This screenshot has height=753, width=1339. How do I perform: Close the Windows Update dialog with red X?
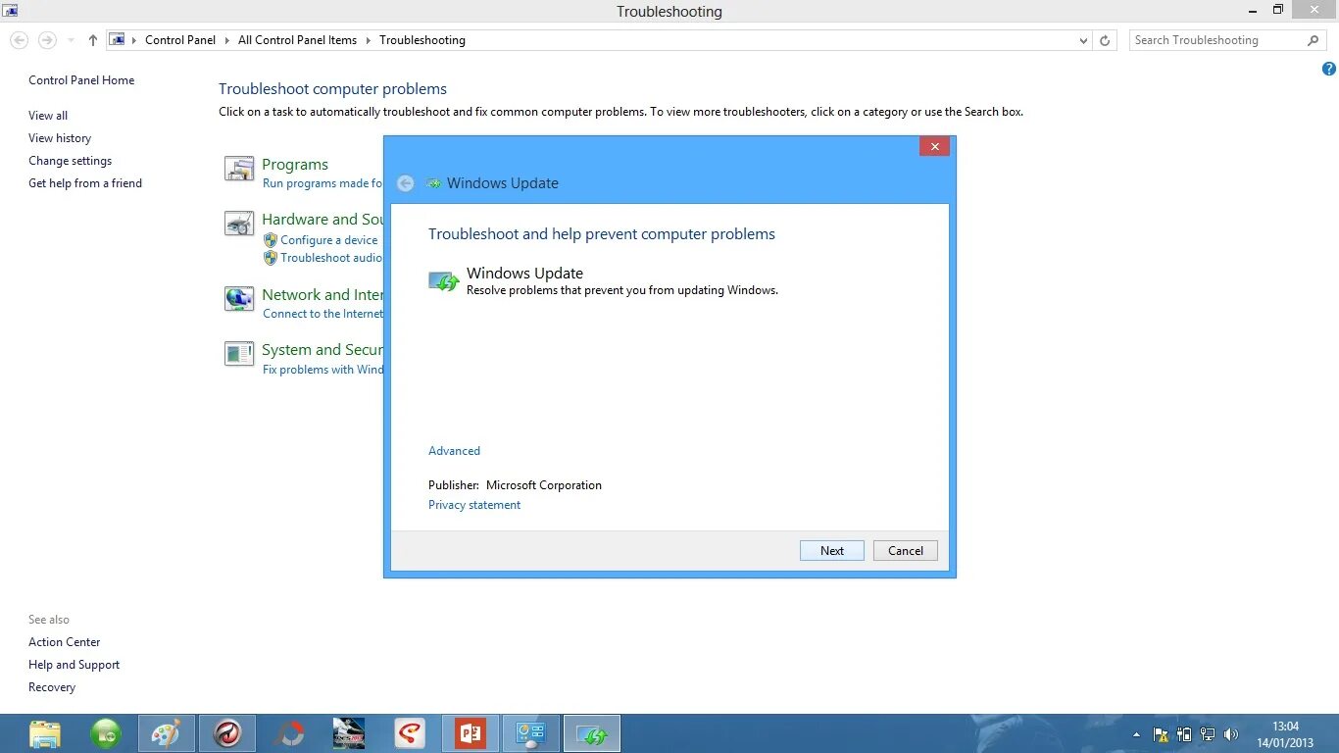934,146
